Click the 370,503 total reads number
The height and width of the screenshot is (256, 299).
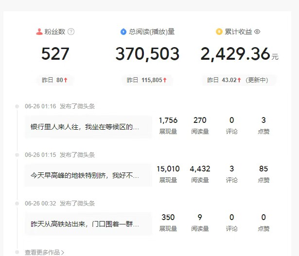(147, 54)
